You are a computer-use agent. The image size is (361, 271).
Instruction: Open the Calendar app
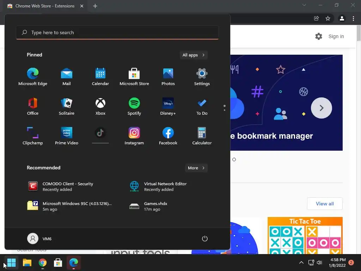pos(100,77)
